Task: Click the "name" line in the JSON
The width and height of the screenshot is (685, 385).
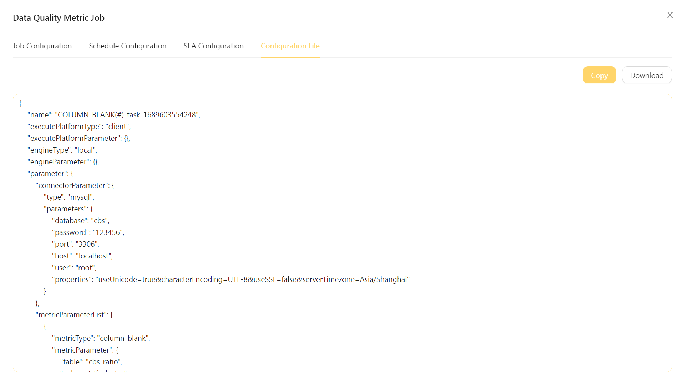Action: [x=113, y=115]
